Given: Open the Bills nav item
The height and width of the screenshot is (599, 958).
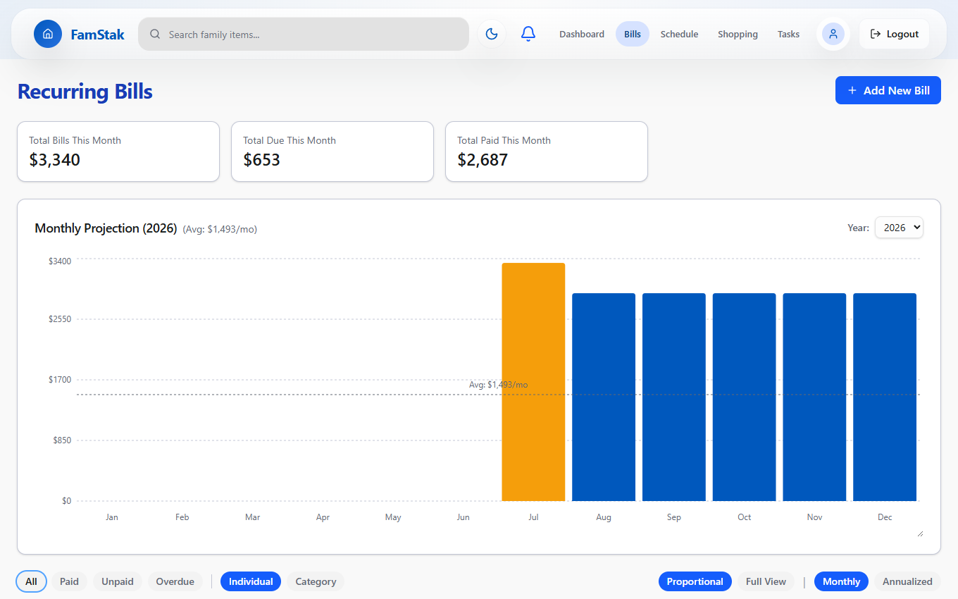Looking at the screenshot, I should coord(633,34).
